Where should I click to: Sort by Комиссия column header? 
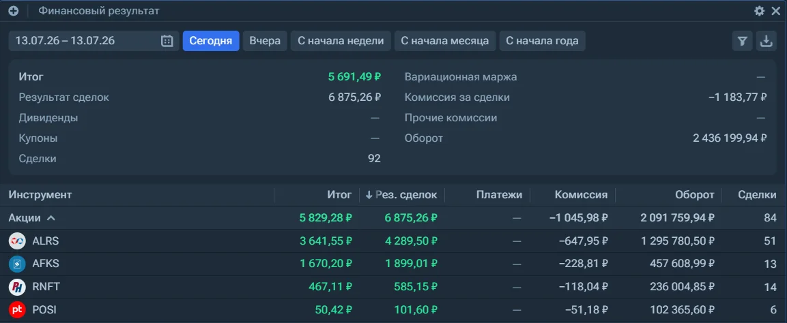582,195
